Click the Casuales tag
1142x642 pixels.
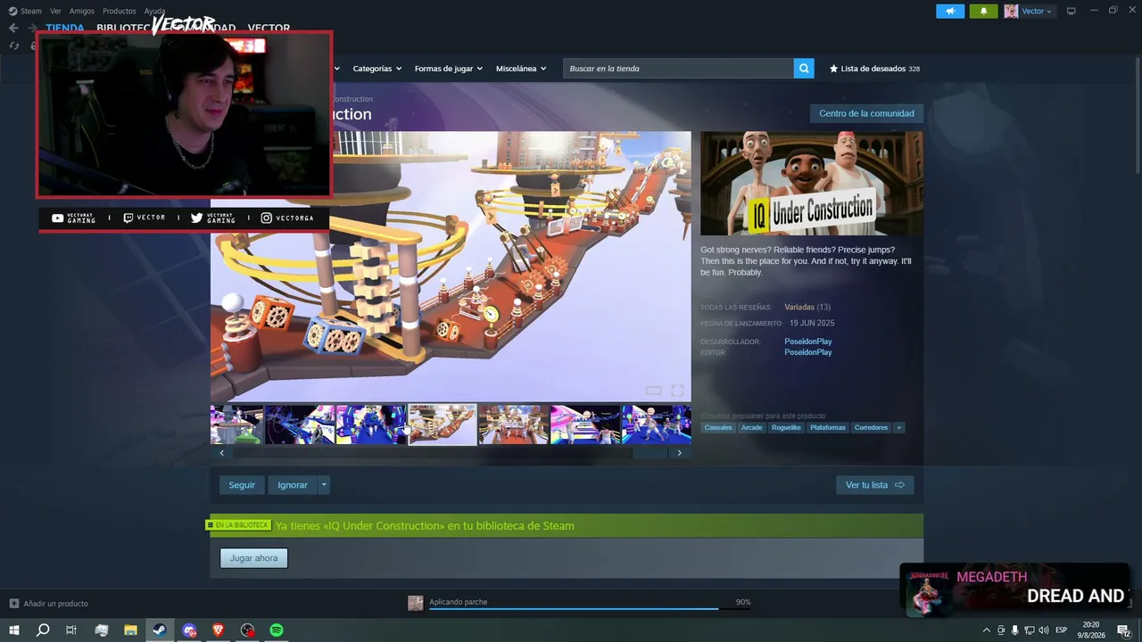pos(718,428)
